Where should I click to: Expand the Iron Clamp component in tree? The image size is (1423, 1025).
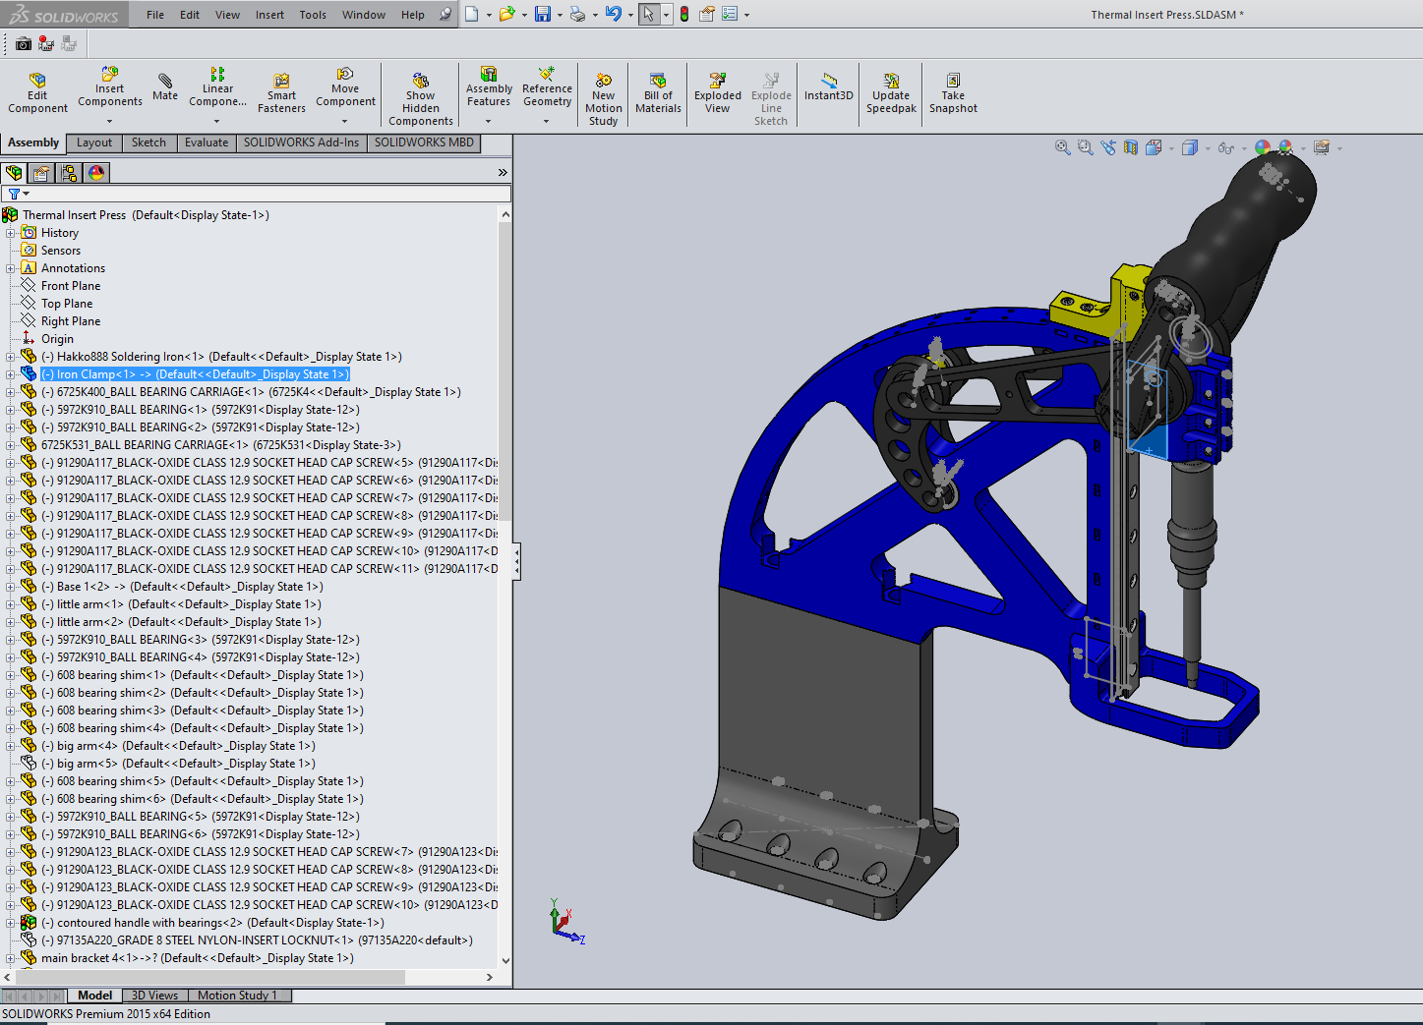click(x=11, y=373)
